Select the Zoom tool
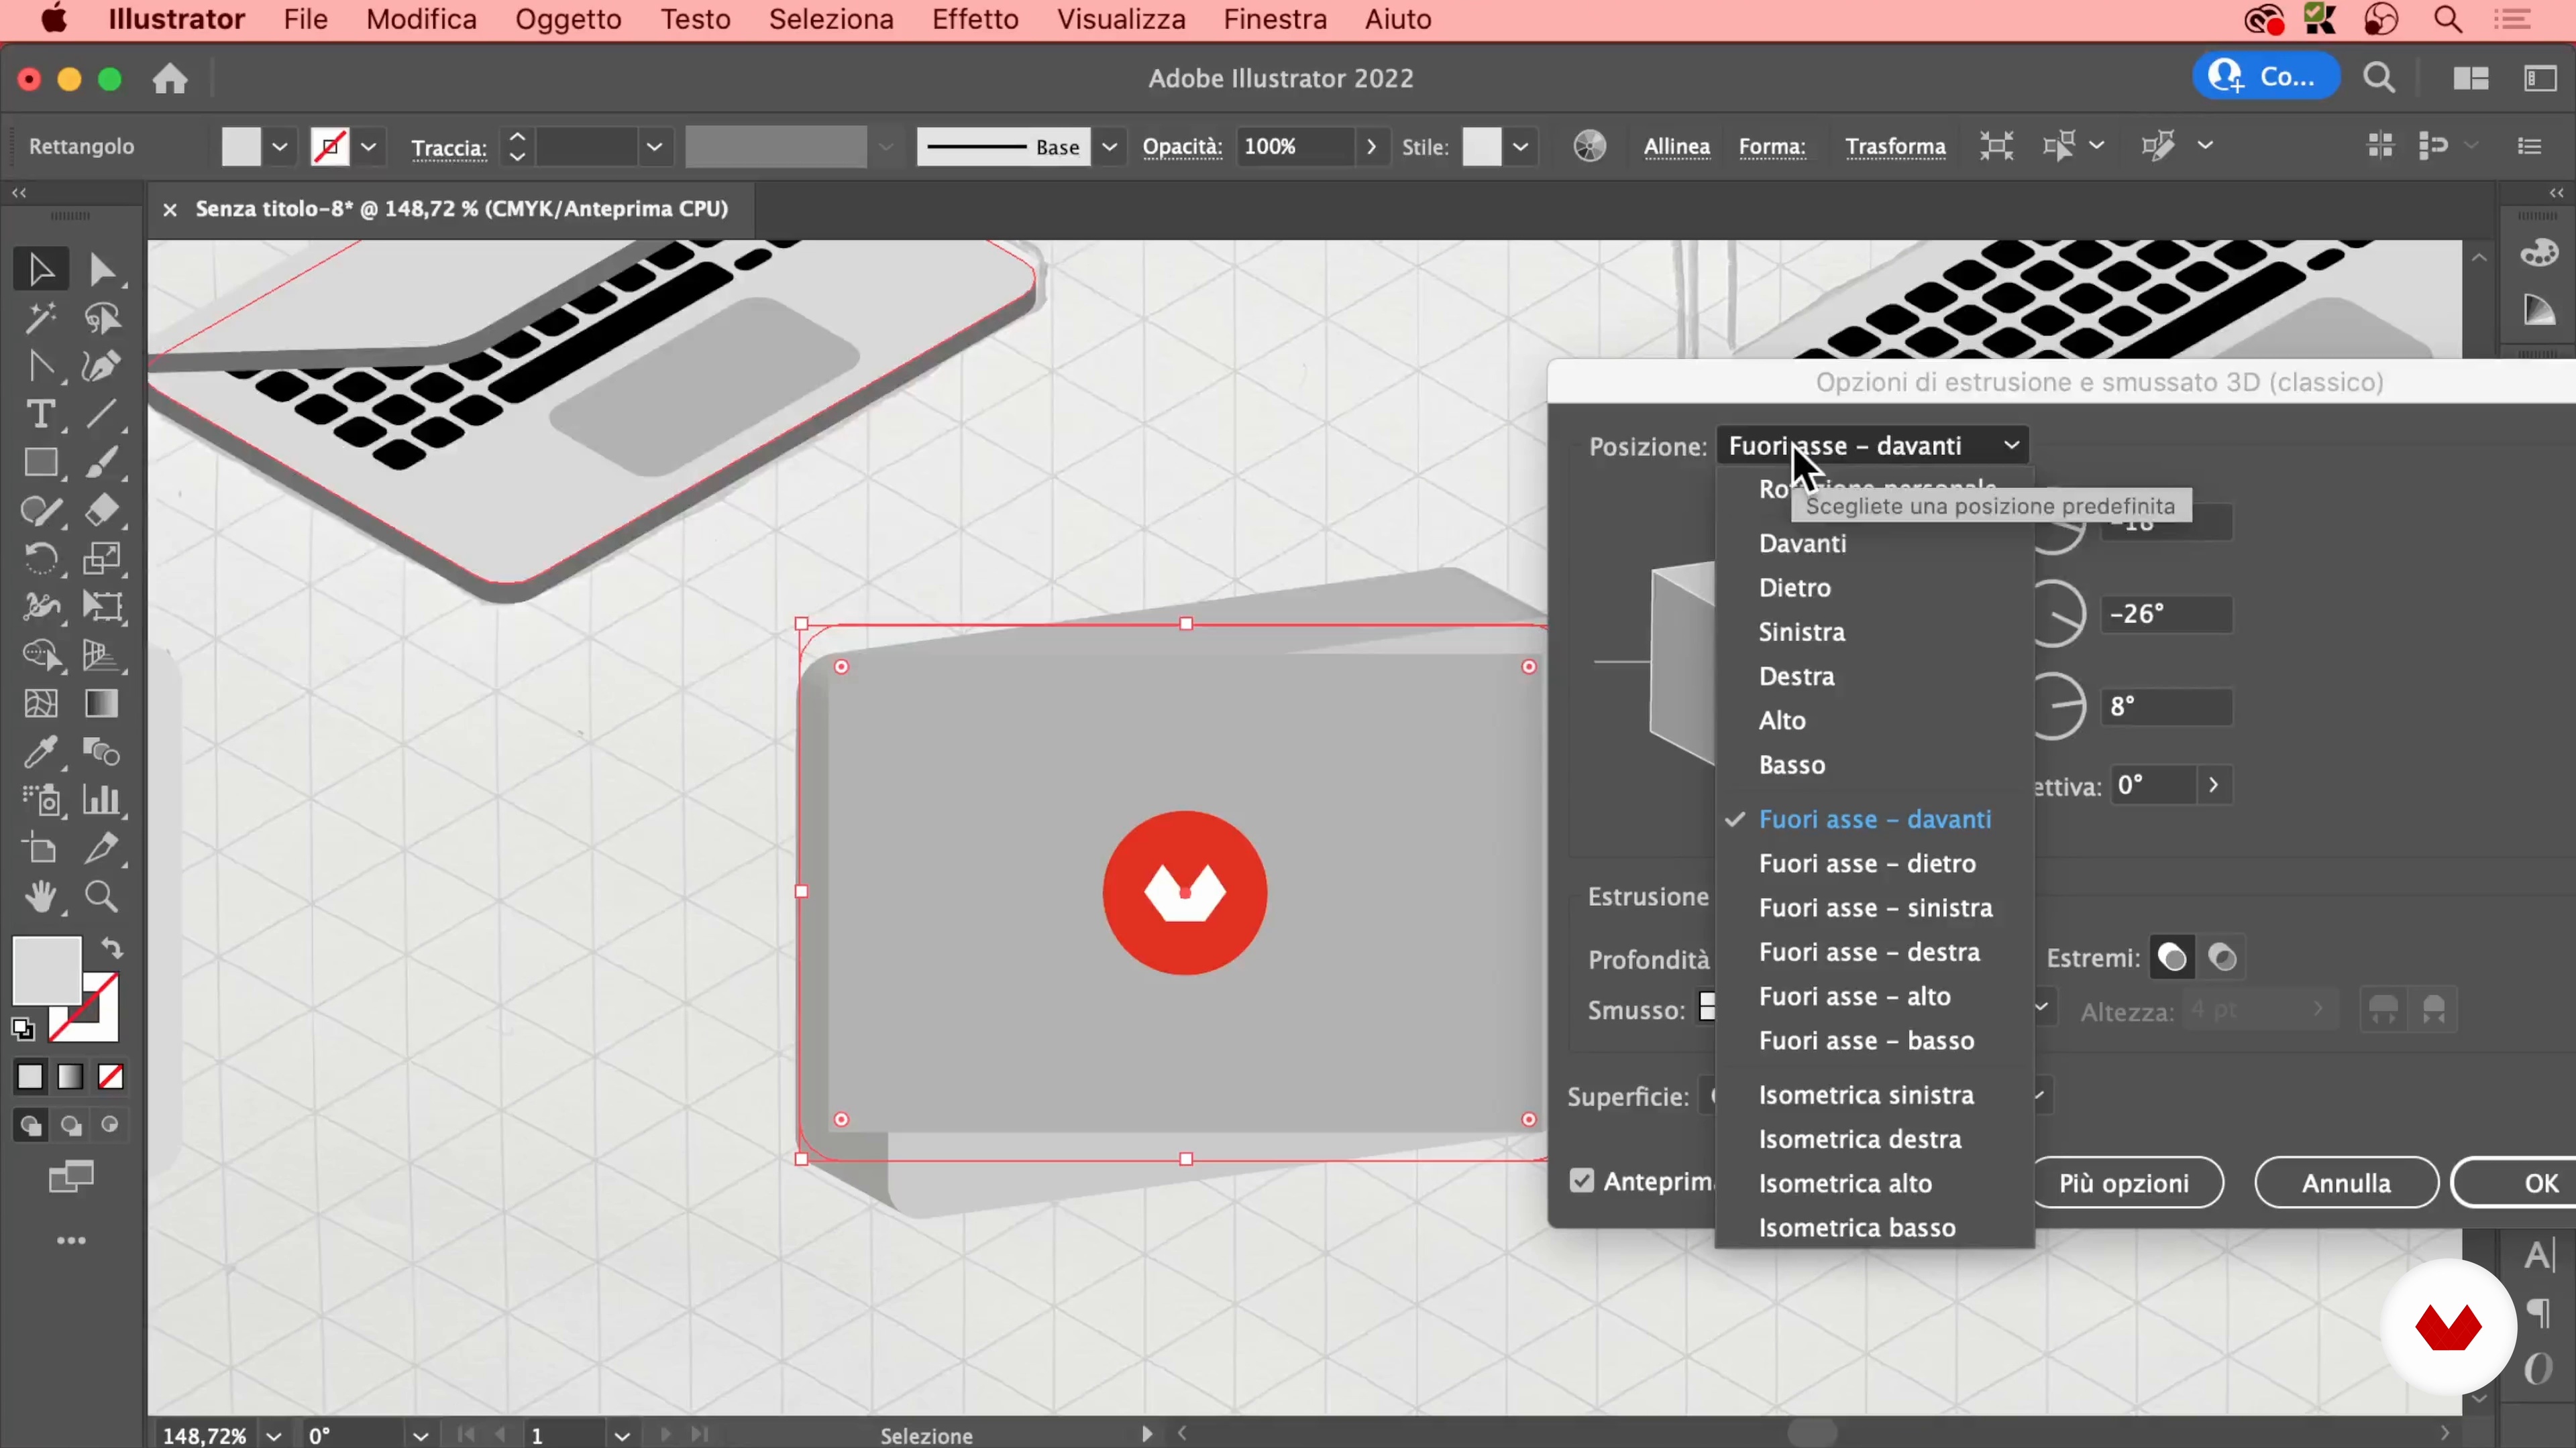The width and height of the screenshot is (2576, 1448). 102,896
